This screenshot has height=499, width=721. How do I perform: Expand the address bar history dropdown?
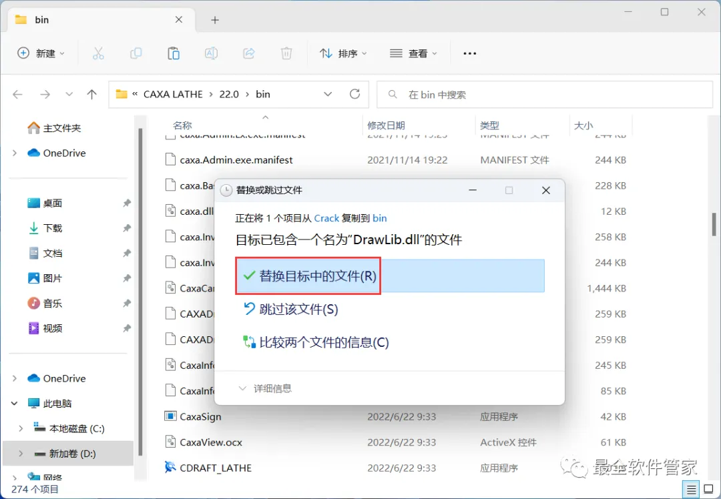(328, 94)
